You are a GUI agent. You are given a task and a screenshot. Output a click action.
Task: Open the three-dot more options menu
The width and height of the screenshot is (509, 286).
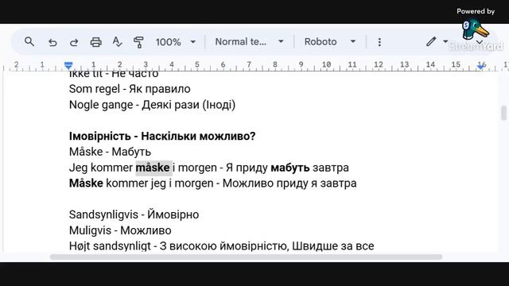[379, 42]
